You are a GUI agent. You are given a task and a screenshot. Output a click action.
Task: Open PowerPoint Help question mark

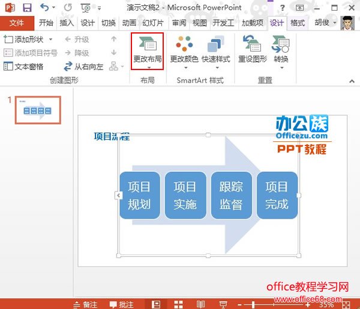pos(283,8)
